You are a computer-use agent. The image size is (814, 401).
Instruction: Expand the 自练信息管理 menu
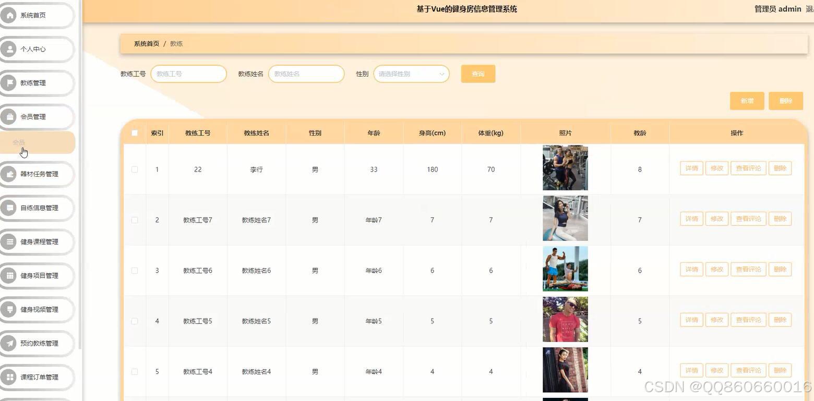37,208
